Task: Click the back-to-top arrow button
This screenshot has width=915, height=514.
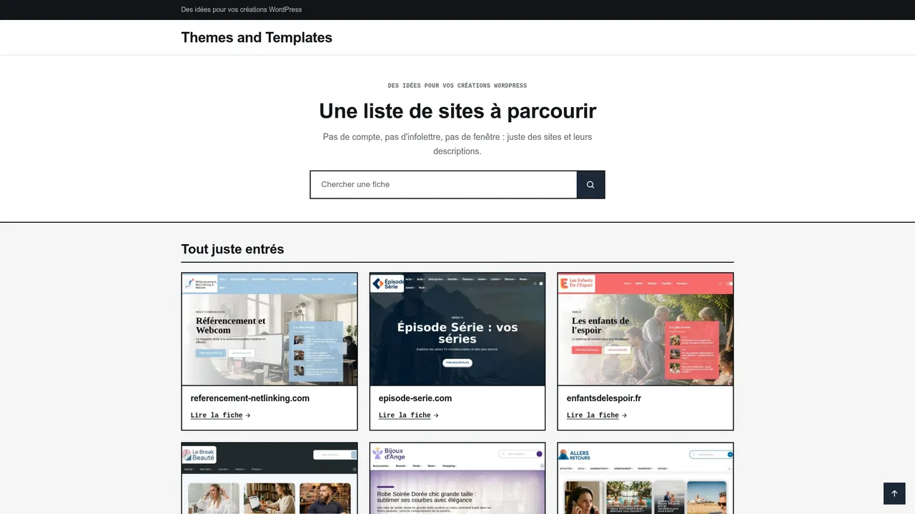Action: pos(894,493)
